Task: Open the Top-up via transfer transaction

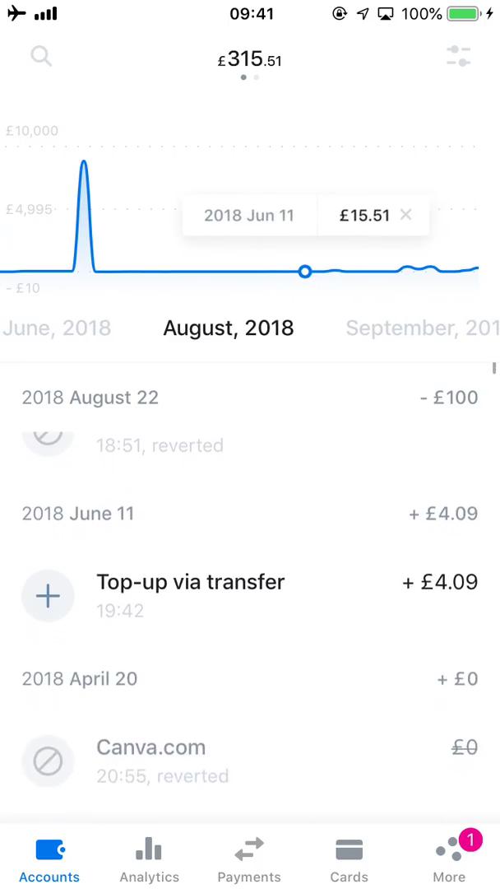Action: click(x=190, y=582)
